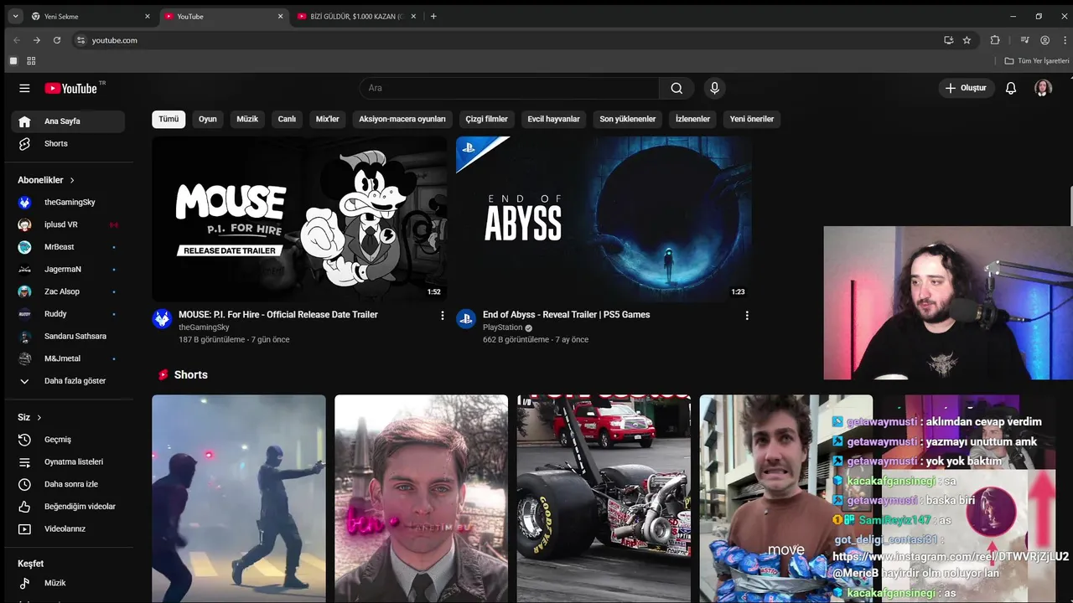Open Oynatma listeleri playlists
The width and height of the screenshot is (1073, 603).
68,461
